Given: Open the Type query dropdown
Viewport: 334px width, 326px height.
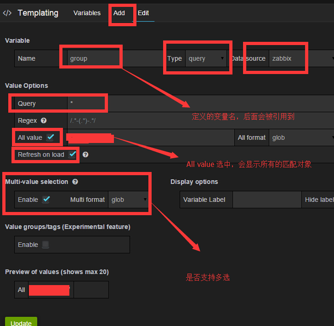Looking at the screenshot, I should [x=206, y=58].
